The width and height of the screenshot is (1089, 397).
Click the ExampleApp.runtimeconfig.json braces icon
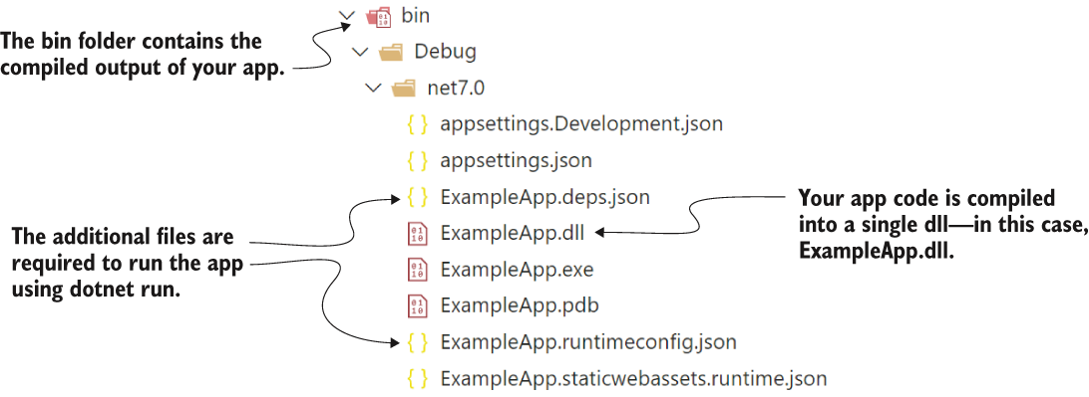[x=418, y=342]
